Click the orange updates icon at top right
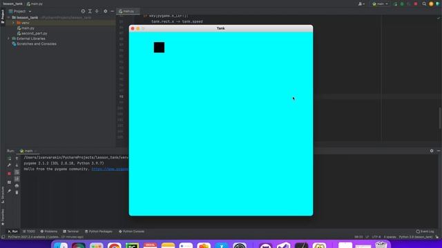 431,4
